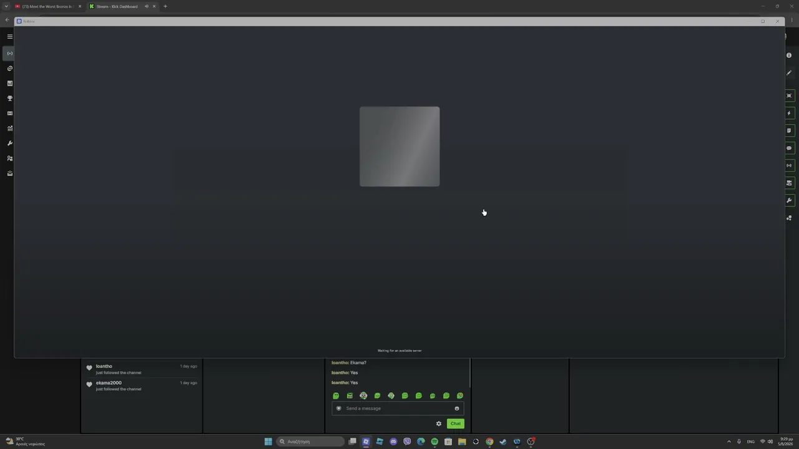Open the Windows Start menu
This screenshot has height=449, width=799.
268,442
